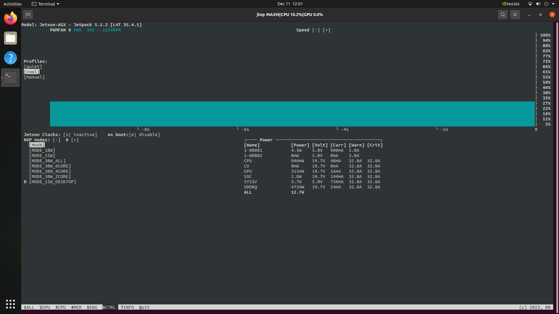Click the CPU power value 946mW

pos(298,161)
